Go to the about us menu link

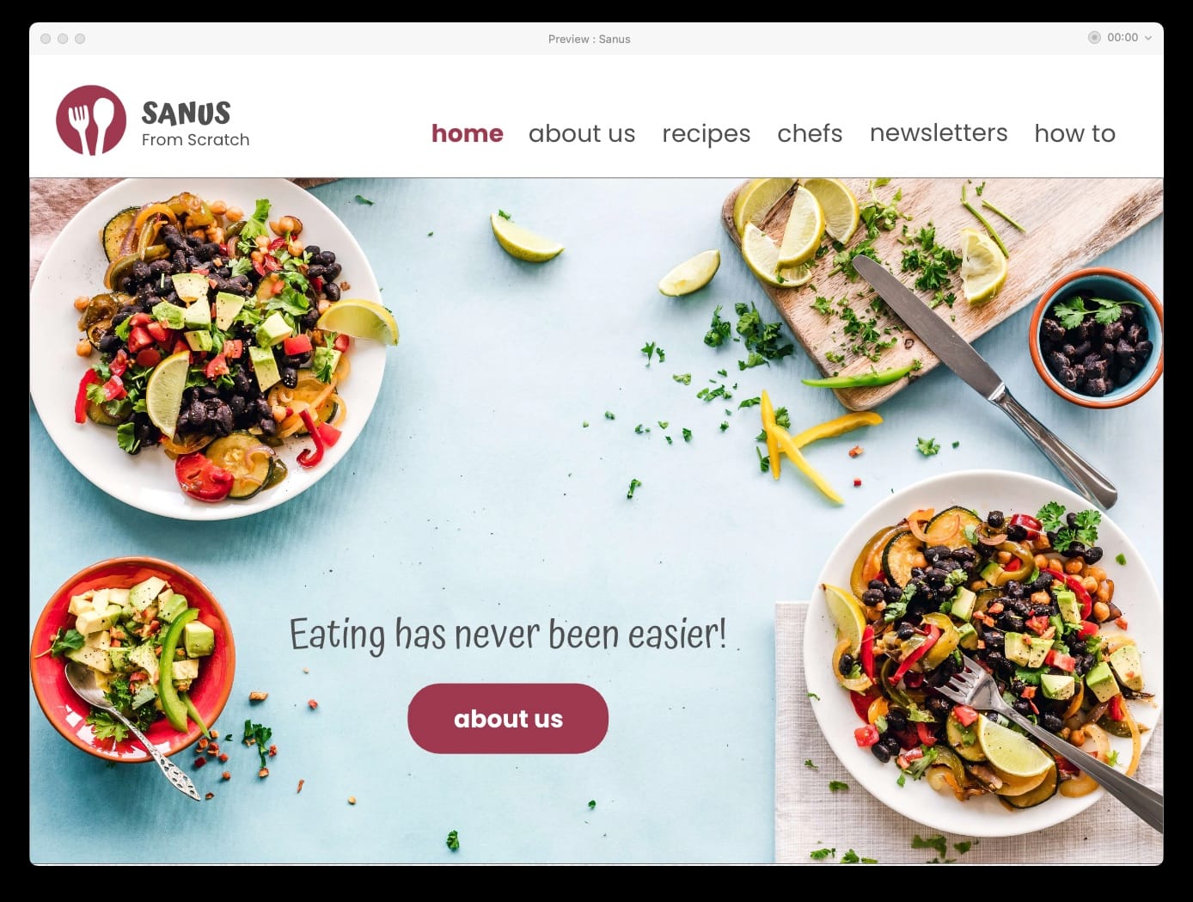point(582,133)
